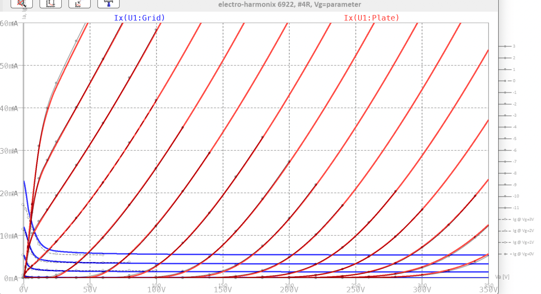Toggle legend entry -1

(x=508, y=93)
